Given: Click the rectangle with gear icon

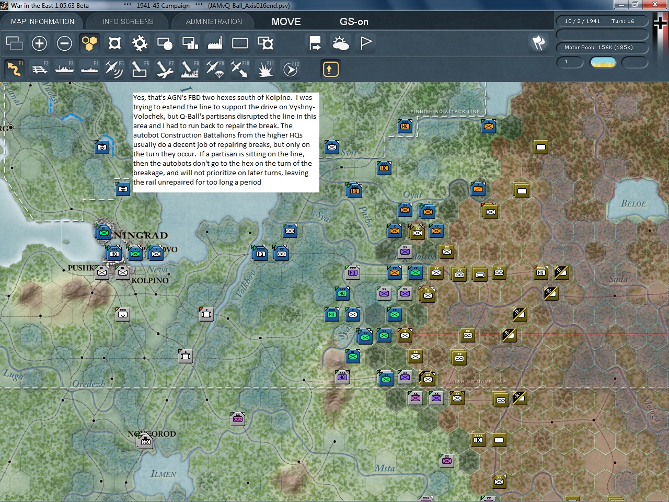Looking at the screenshot, I should [265, 43].
